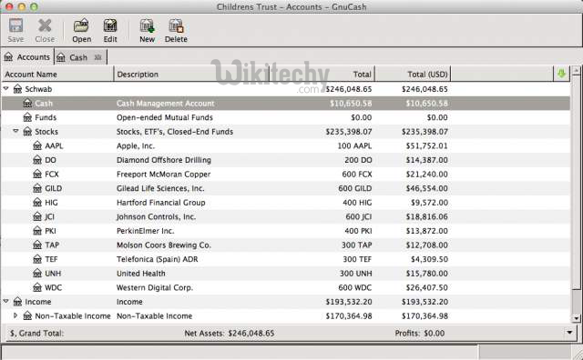Click the Save toolbar icon

pyautogui.click(x=15, y=26)
